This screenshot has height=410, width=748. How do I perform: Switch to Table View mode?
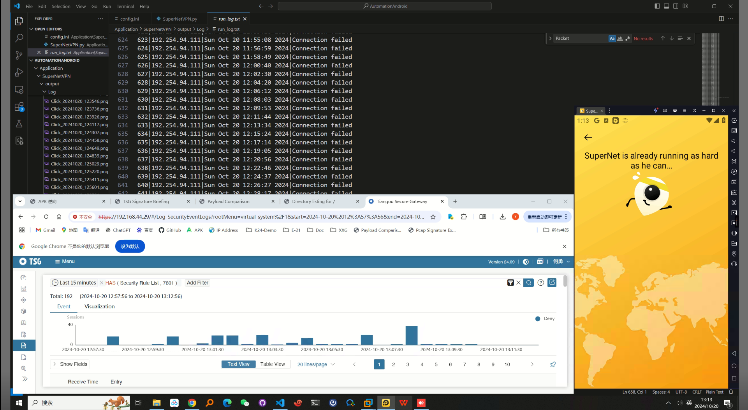coord(273,364)
